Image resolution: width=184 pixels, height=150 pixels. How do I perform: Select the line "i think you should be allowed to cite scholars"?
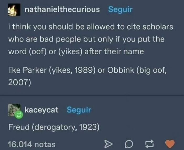[91, 27]
